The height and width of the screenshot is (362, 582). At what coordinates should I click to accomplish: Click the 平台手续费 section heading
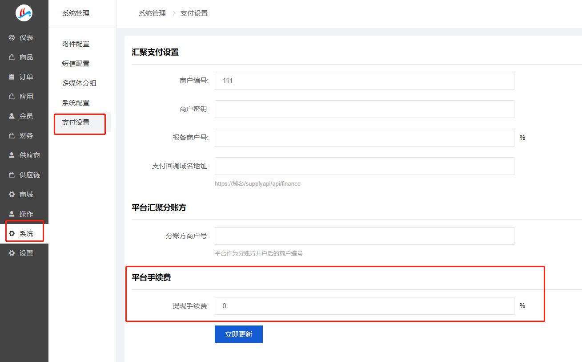pyautogui.click(x=151, y=277)
